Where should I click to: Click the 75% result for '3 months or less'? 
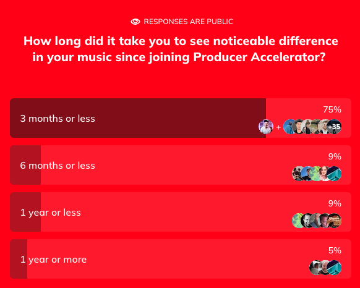332,109
